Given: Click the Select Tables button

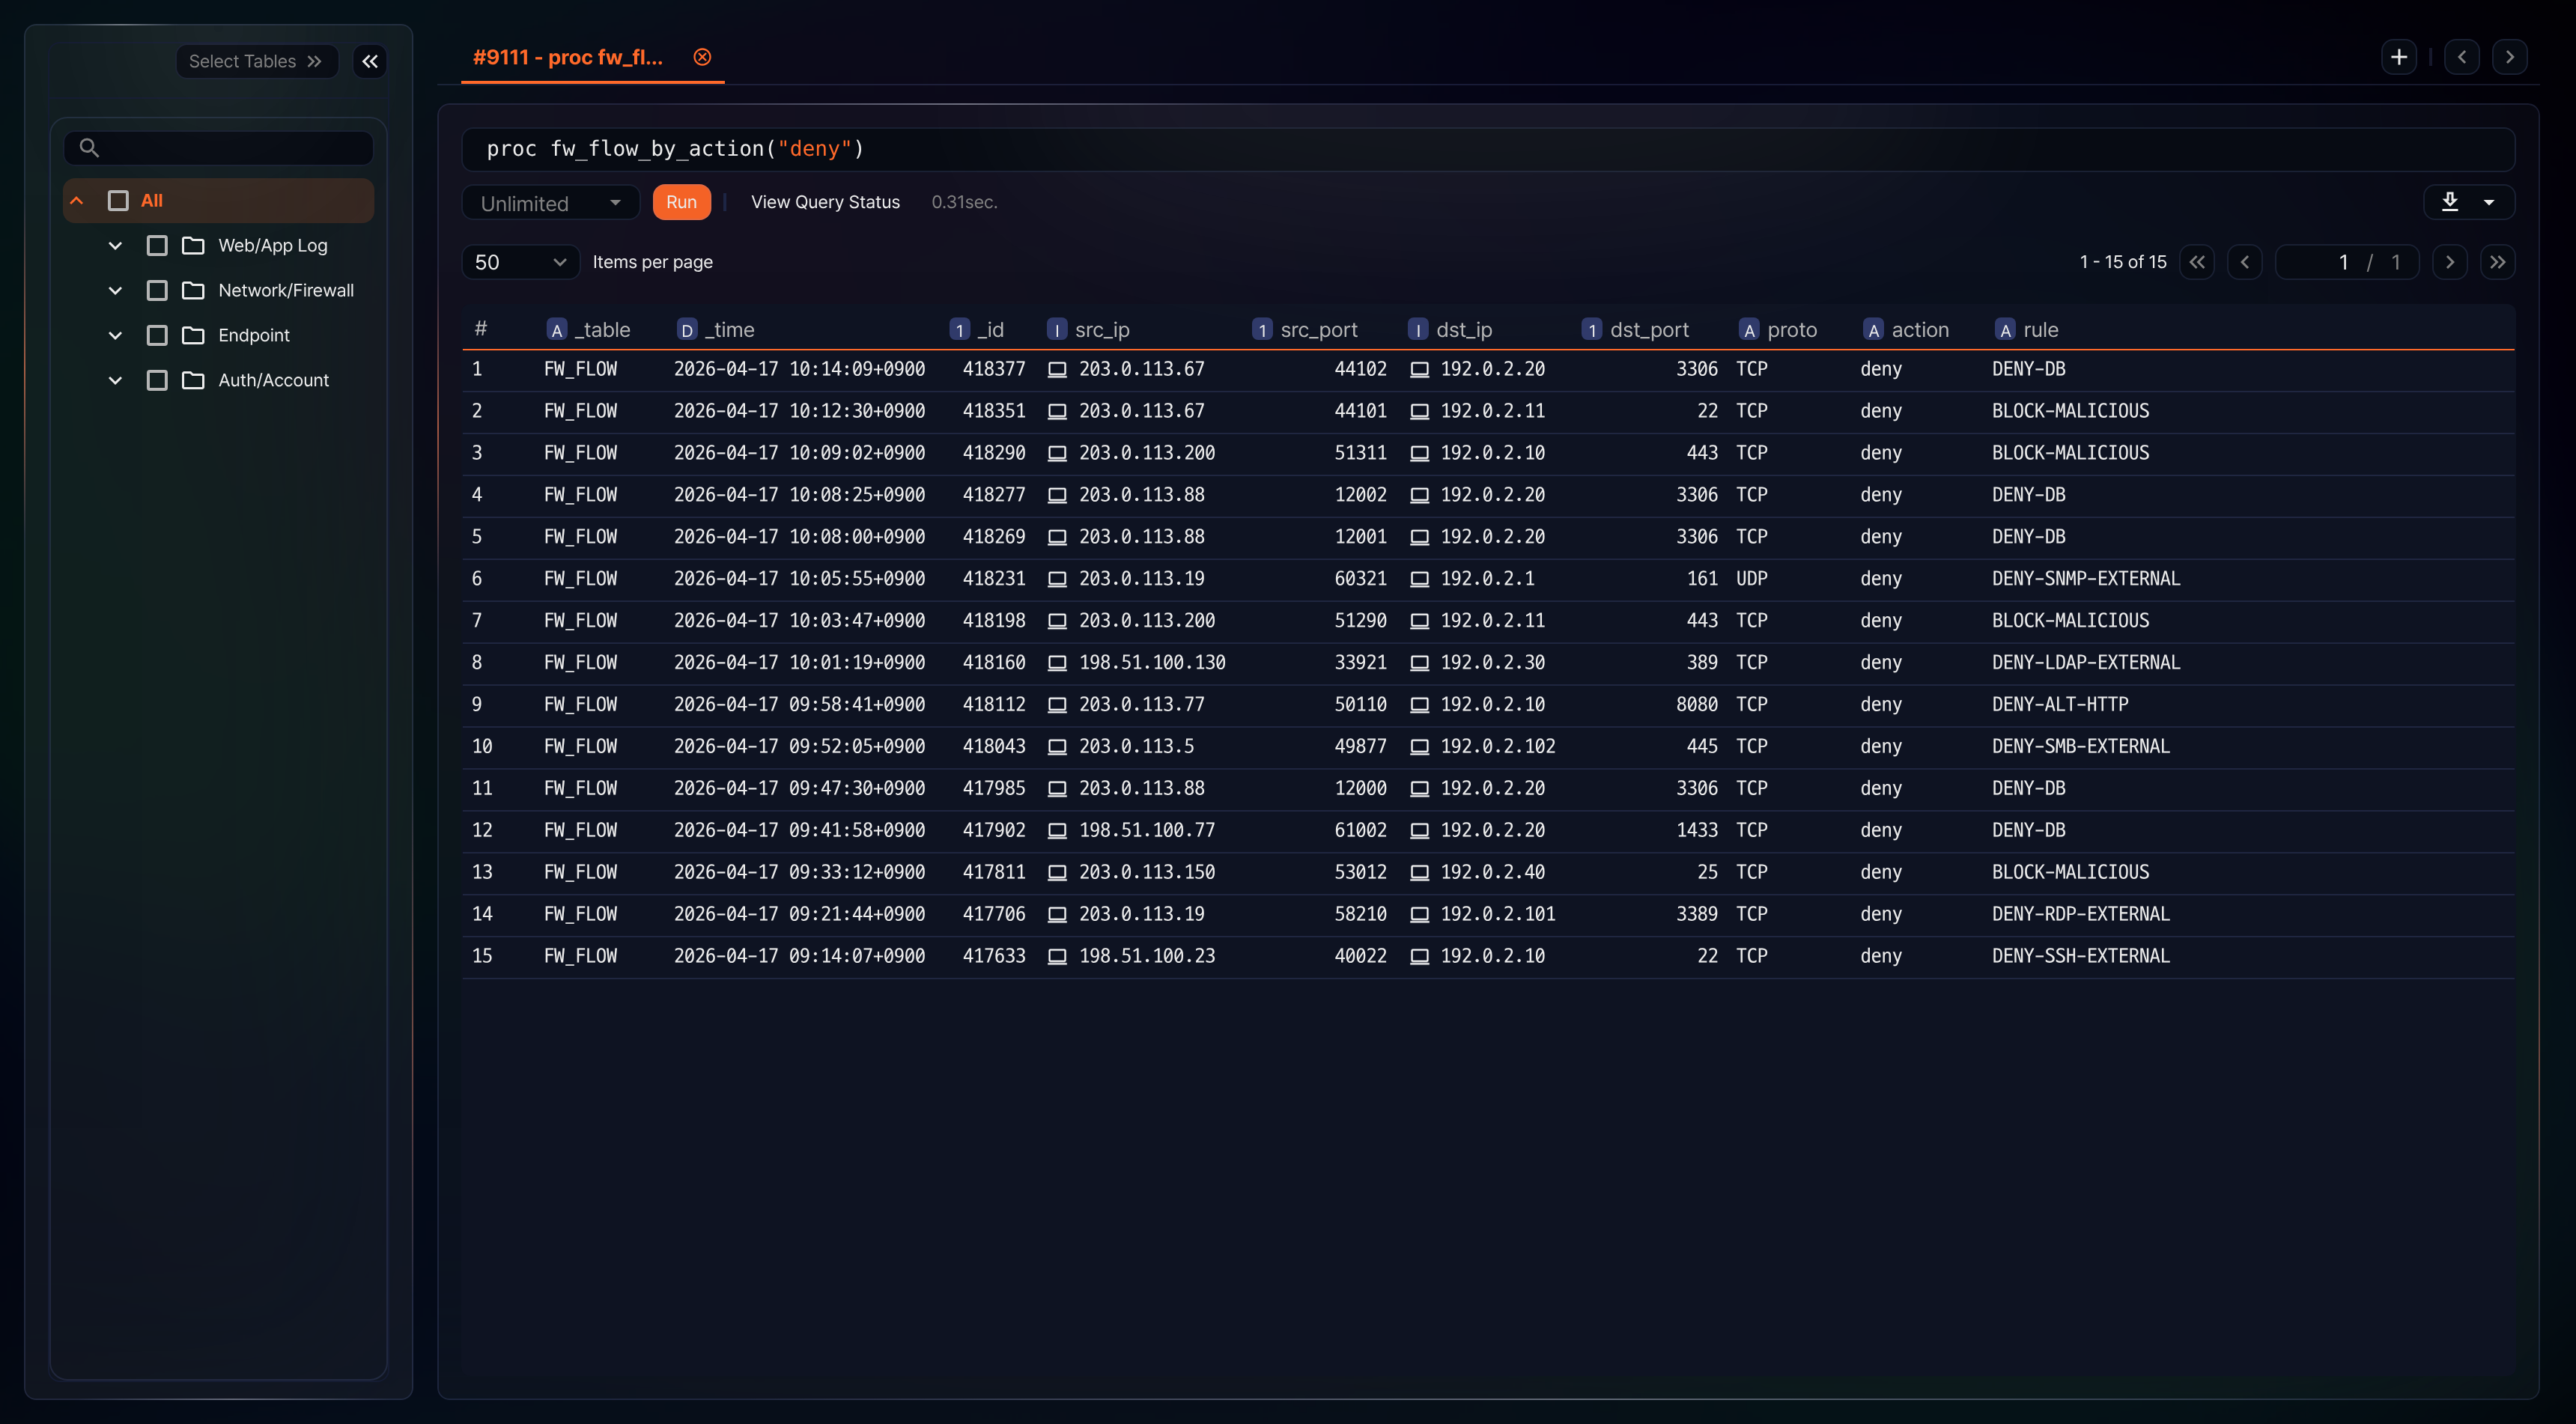Looking at the screenshot, I should pos(257,61).
